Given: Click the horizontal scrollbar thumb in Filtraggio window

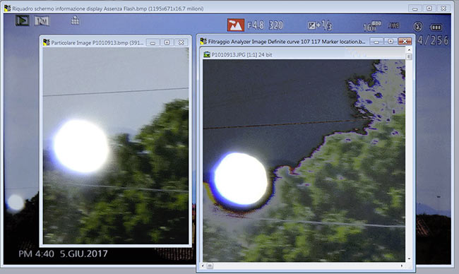Looking at the screenshot, I should pyautogui.click(x=210, y=266).
